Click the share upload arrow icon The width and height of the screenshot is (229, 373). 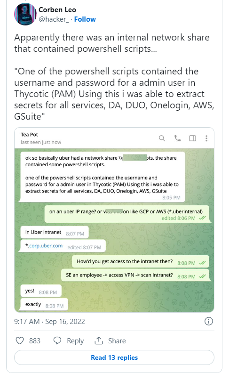click(x=99, y=341)
